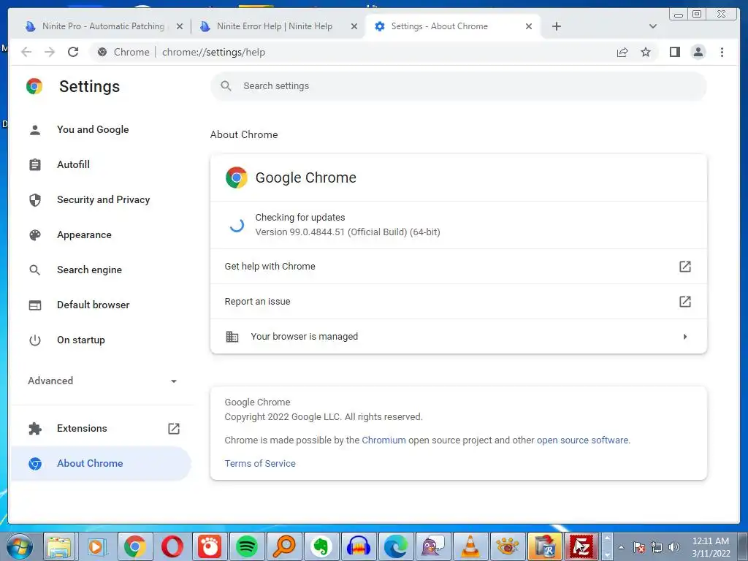Open Windows Start menu
This screenshot has height=561, width=748.
click(20, 546)
